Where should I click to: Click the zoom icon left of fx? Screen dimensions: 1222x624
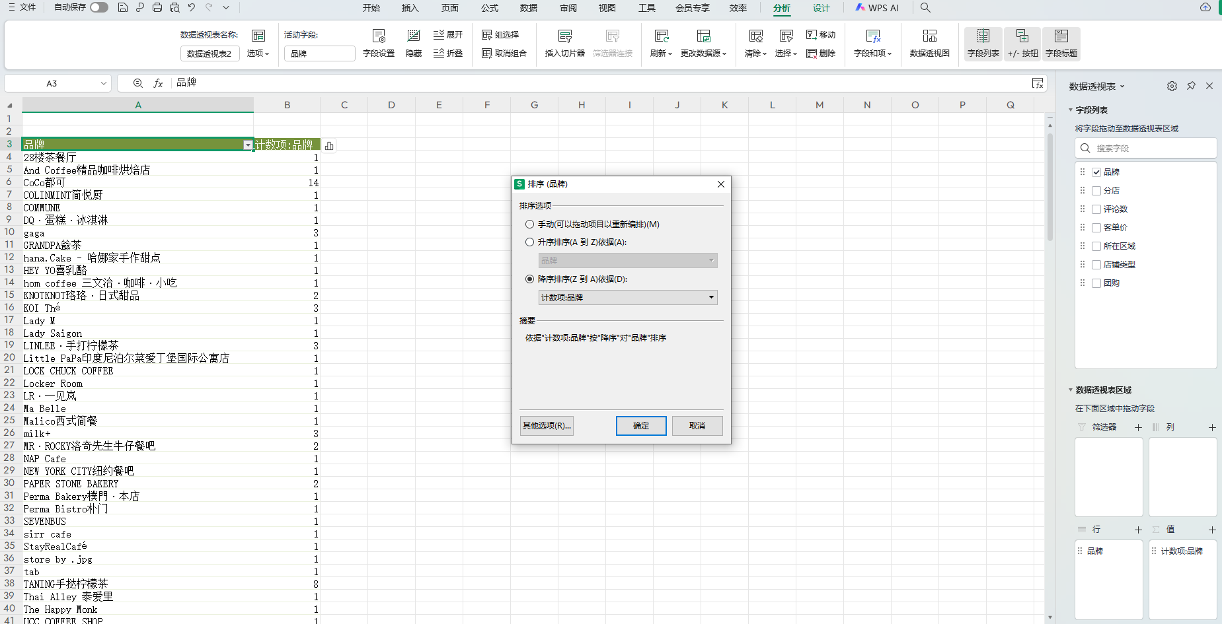(137, 83)
